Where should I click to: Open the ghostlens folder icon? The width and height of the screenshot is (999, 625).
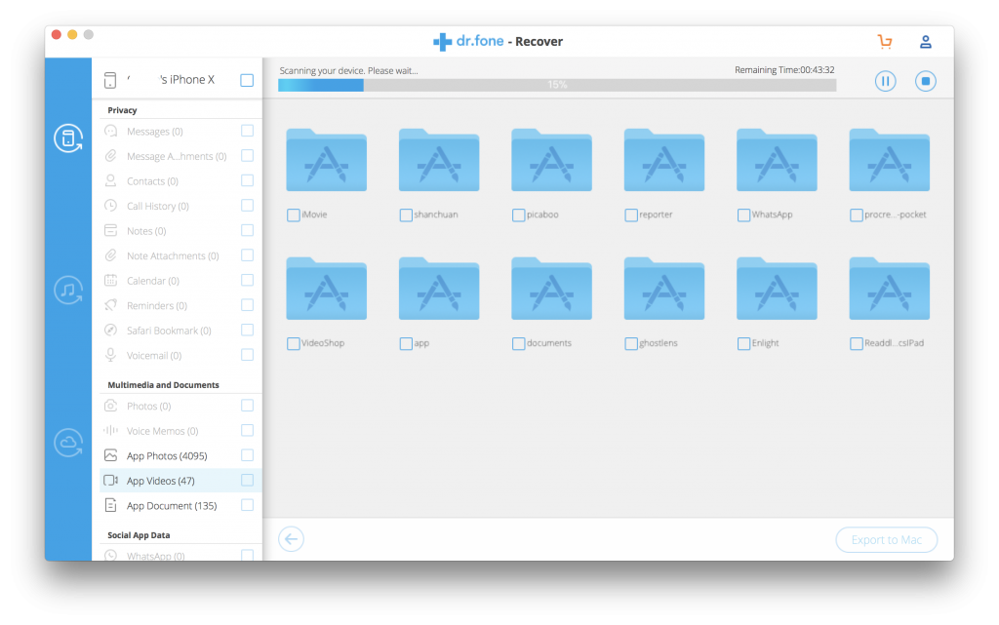coord(664,289)
